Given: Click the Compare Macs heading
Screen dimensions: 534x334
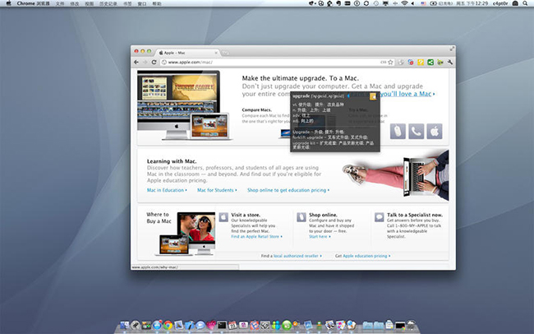Looking at the screenshot, I should [256, 110].
